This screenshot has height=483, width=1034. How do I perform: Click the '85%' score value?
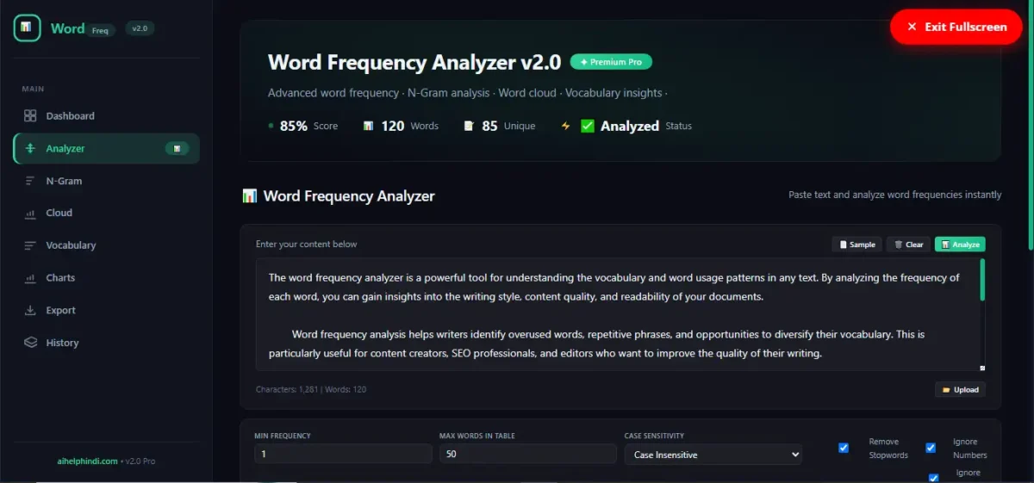294,126
